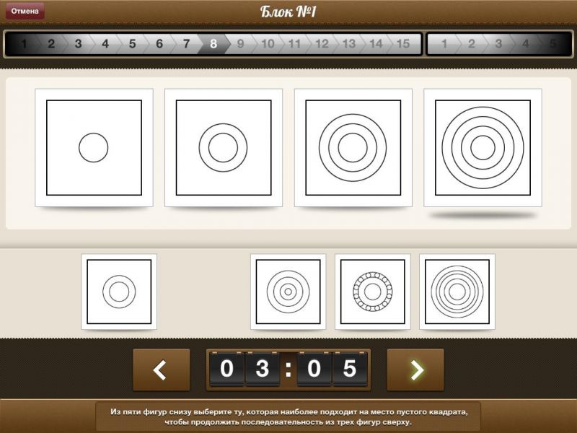Choose answer with ring of small circles
Screen dimensions: 577x433
pos(372,292)
